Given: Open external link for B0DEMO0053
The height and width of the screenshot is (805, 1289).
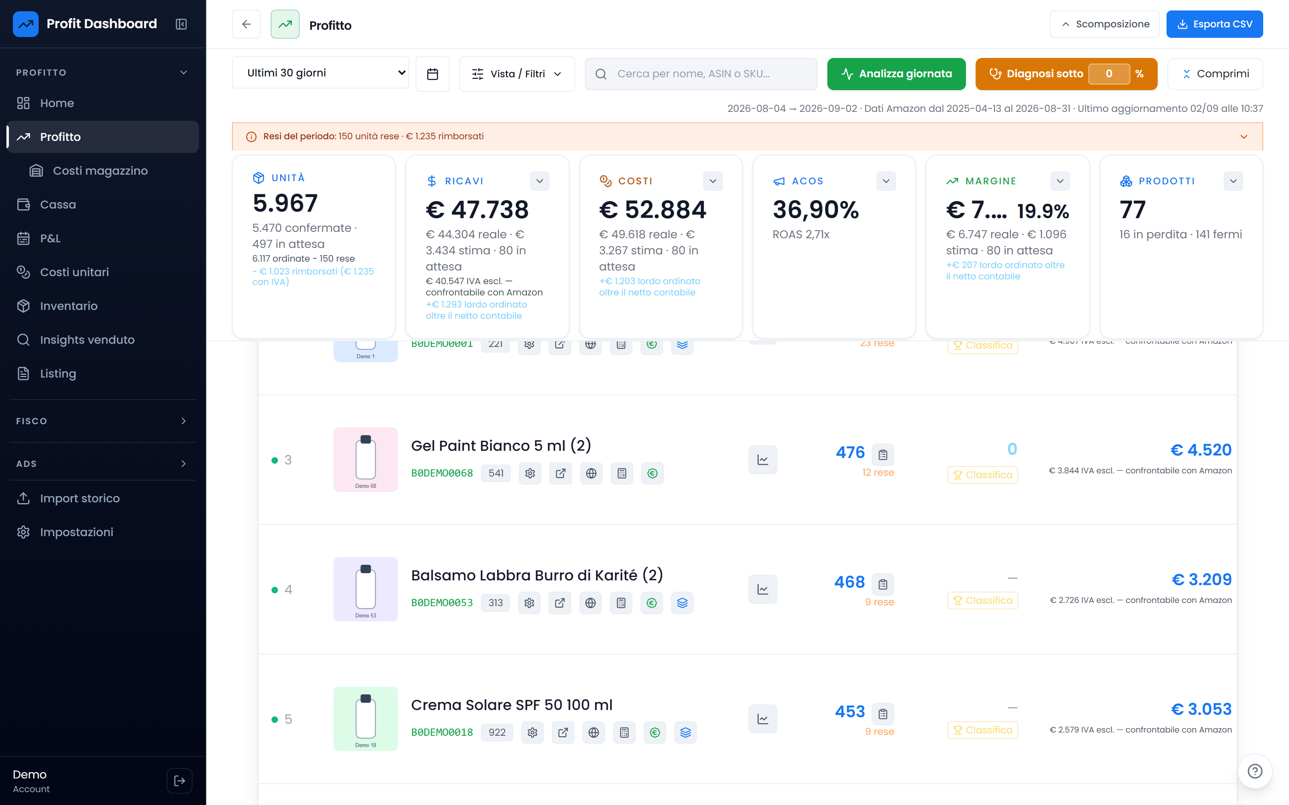Looking at the screenshot, I should click(x=560, y=603).
